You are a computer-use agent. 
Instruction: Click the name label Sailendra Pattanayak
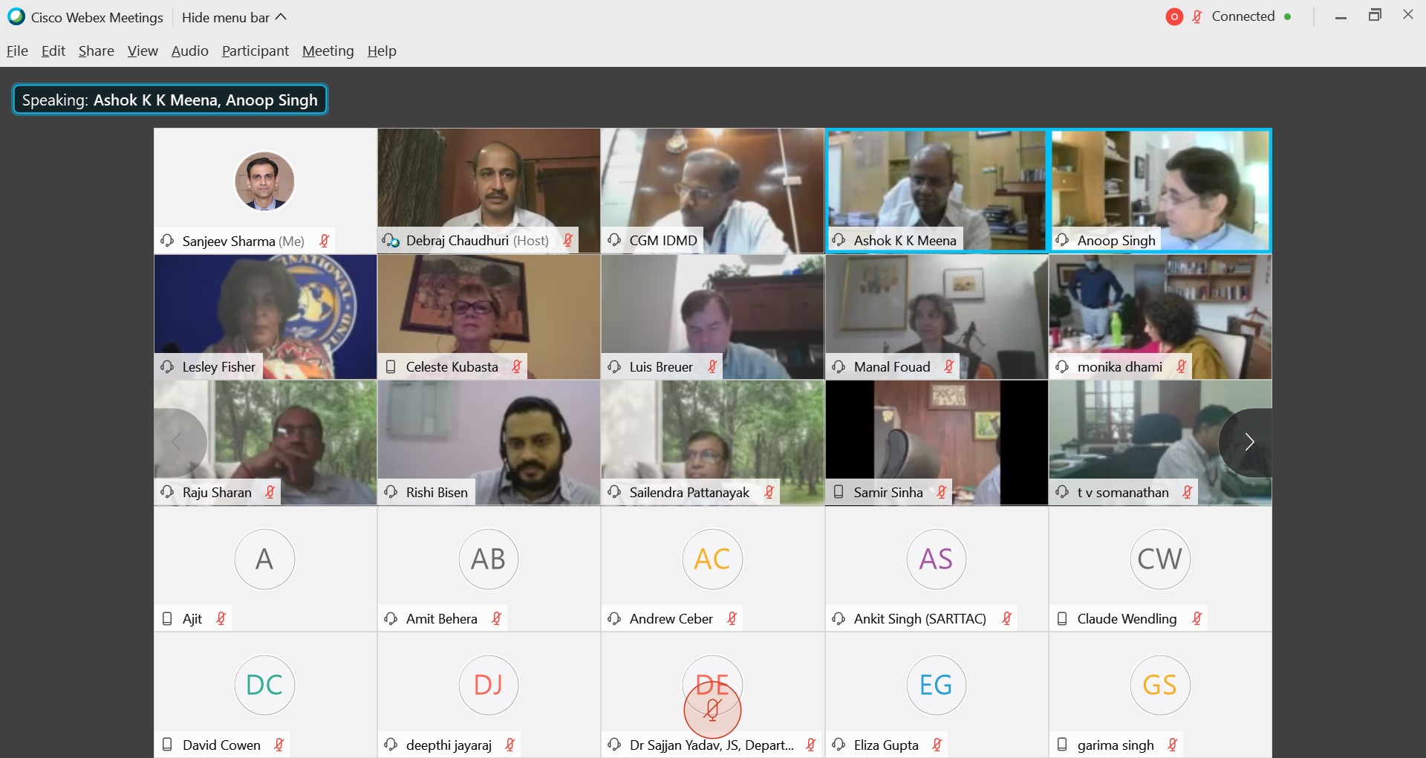[690, 492]
